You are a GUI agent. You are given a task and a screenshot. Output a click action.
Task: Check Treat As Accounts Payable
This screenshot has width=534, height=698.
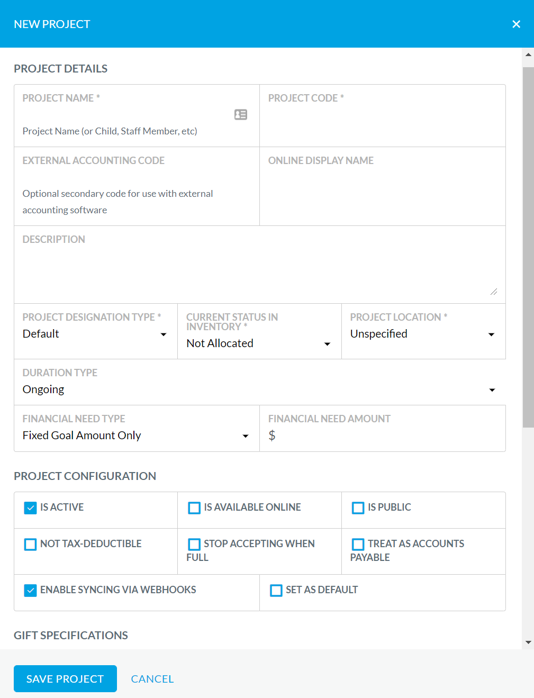click(358, 545)
